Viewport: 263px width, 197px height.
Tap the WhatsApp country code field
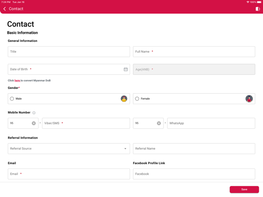(x=148, y=123)
